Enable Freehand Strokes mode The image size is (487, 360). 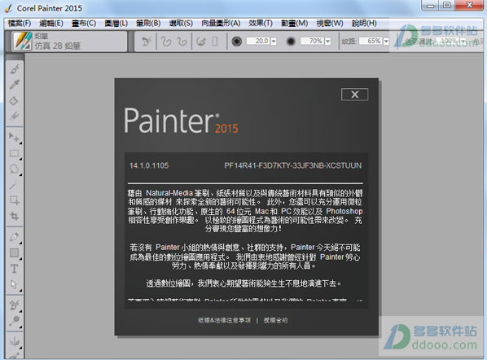click(166, 41)
